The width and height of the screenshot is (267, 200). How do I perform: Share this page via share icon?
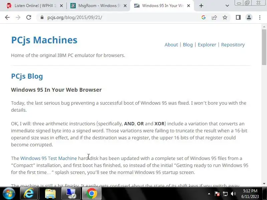click(214, 17)
